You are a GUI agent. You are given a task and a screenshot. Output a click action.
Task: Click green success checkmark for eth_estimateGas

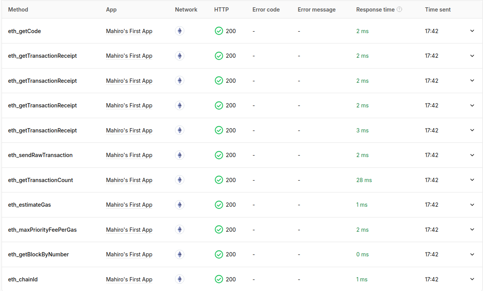pos(219,205)
